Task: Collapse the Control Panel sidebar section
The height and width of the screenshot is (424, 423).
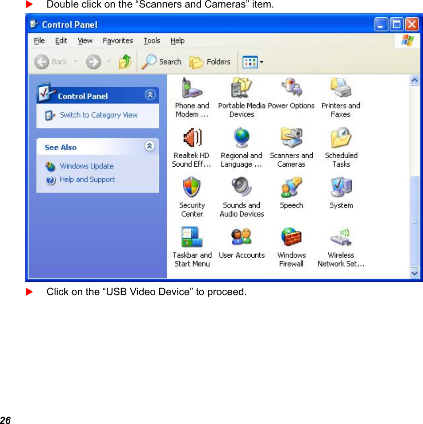Action: [x=150, y=95]
